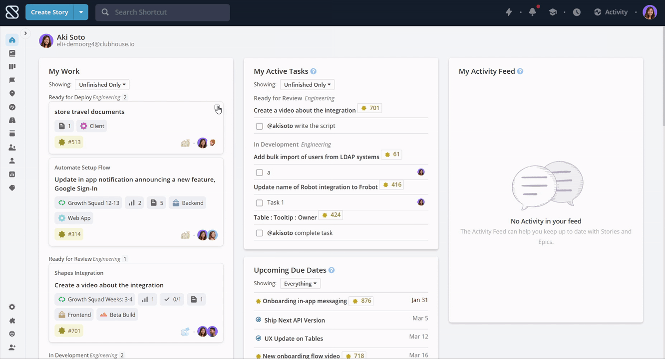Click the Create Story button
The width and height of the screenshot is (665, 359).
coord(49,12)
